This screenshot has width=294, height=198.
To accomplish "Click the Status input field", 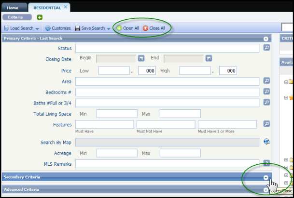I will [167, 48].
